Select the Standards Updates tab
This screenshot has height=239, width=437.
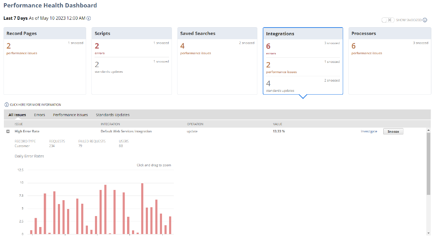coord(112,114)
